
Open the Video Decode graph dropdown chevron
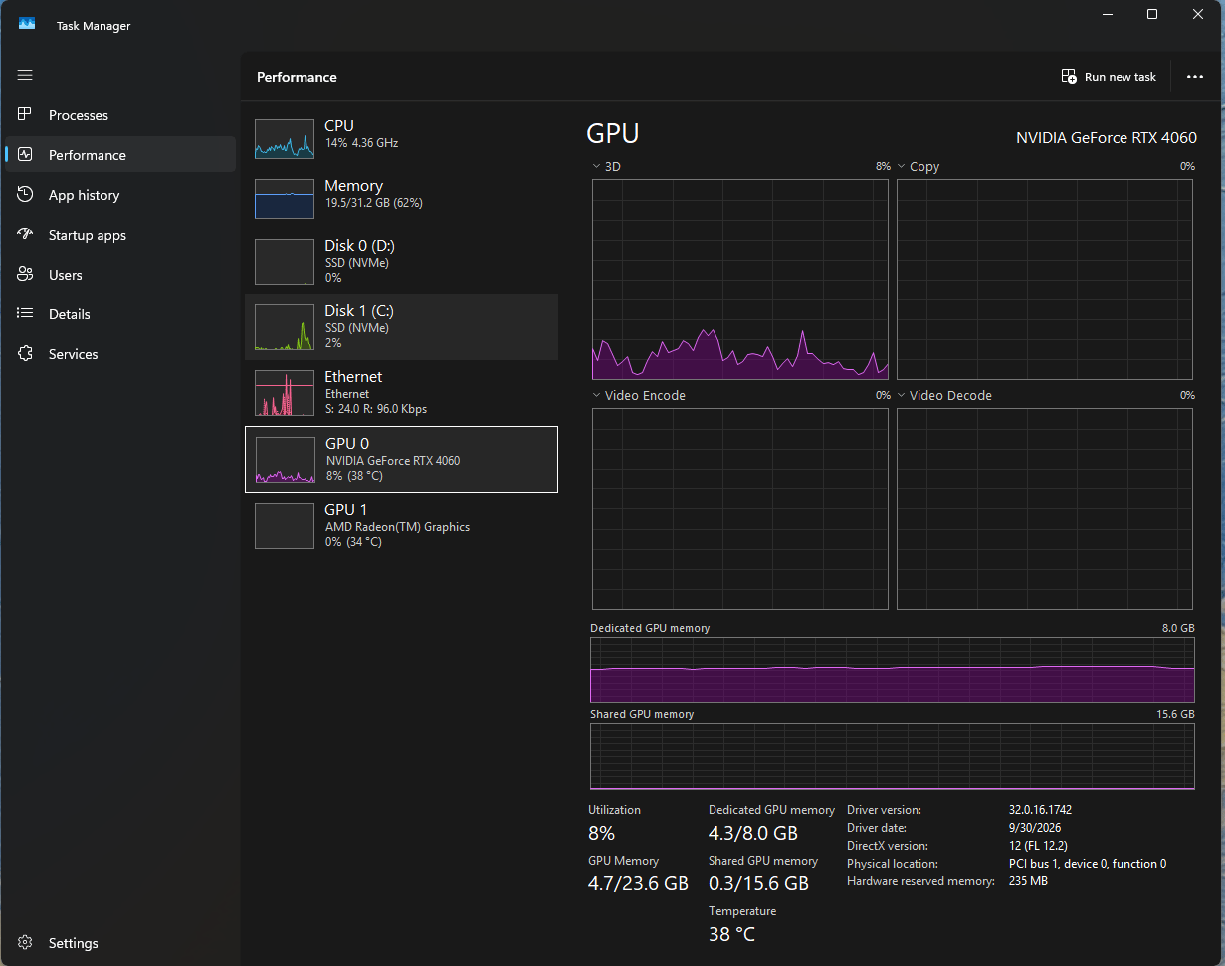point(902,396)
